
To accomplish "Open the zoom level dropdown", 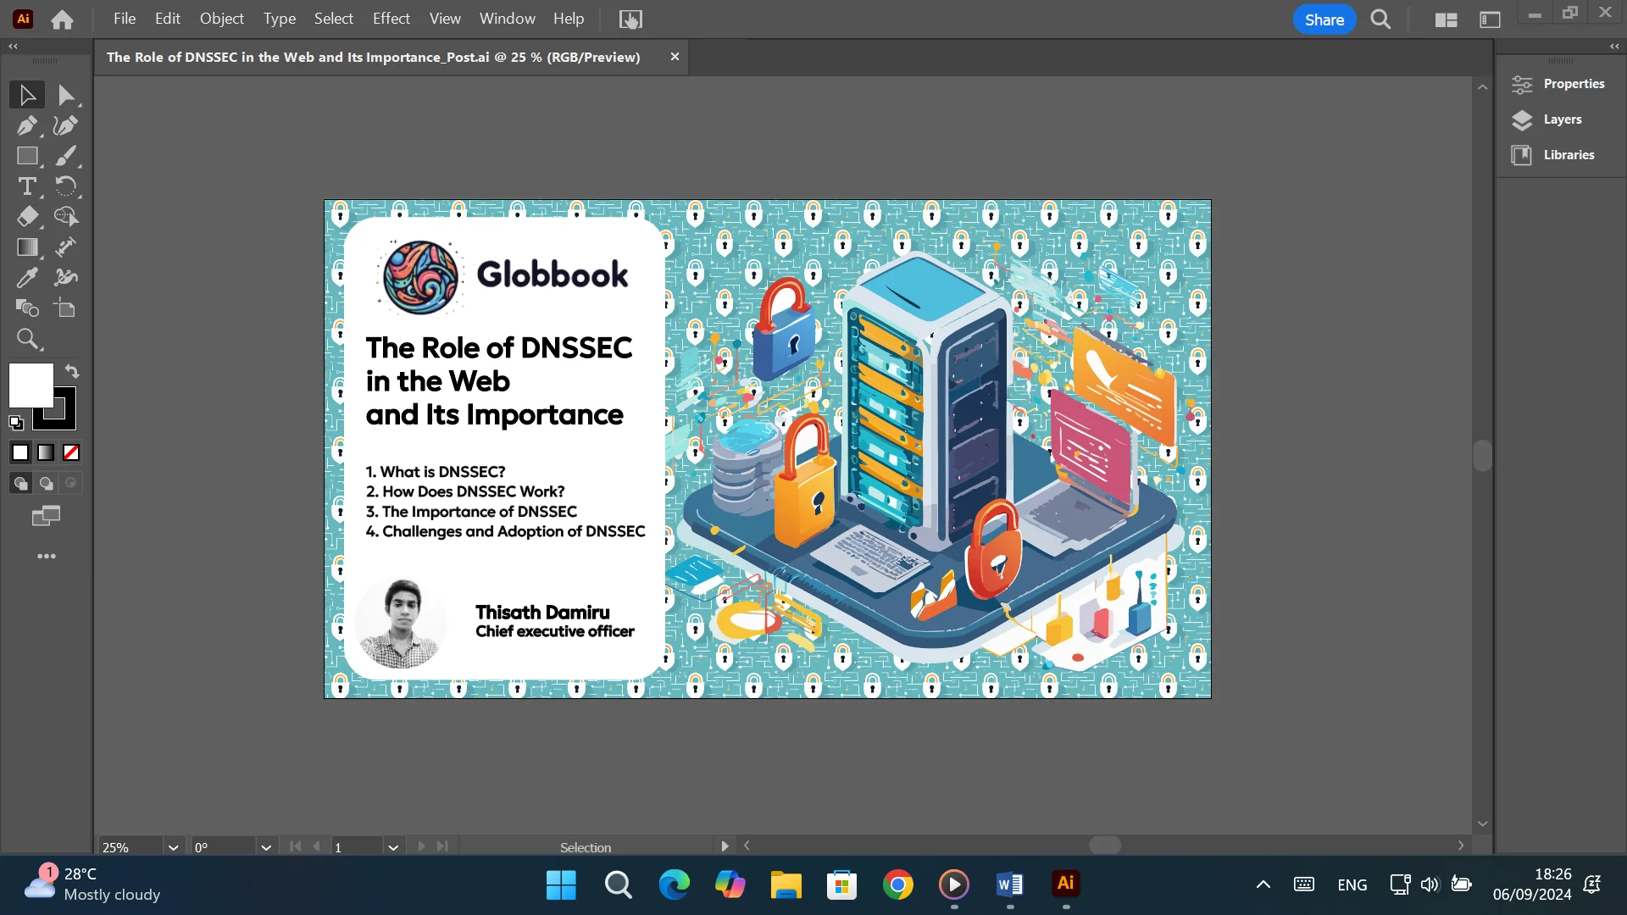I will coord(173,847).
